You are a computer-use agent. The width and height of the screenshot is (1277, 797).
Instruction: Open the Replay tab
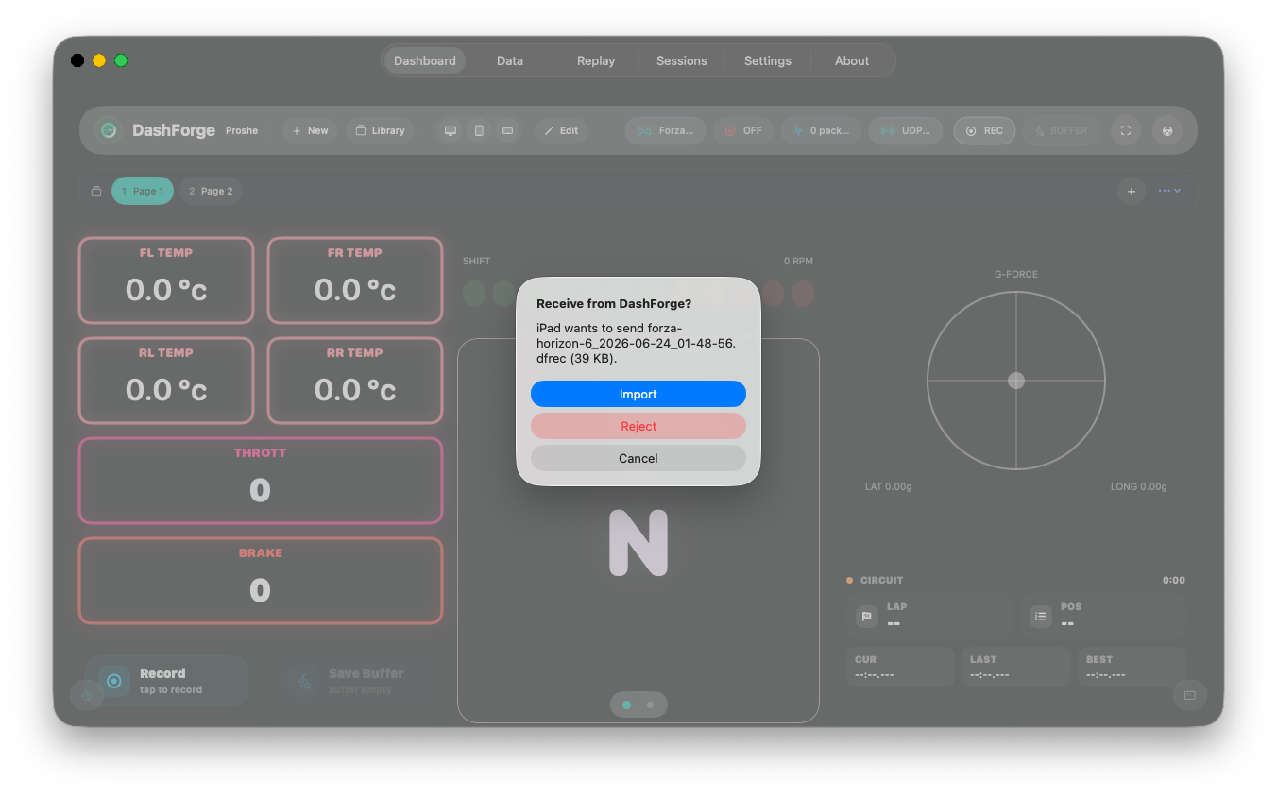pyautogui.click(x=596, y=60)
